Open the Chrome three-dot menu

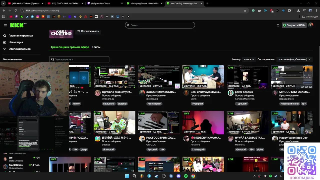coord(316,10)
